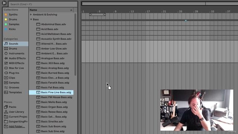Viewport: 238px width, 134px height.
Task: Select Abdominal Bass.adv preset
Action: pyautogui.click(x=54, y=24)
